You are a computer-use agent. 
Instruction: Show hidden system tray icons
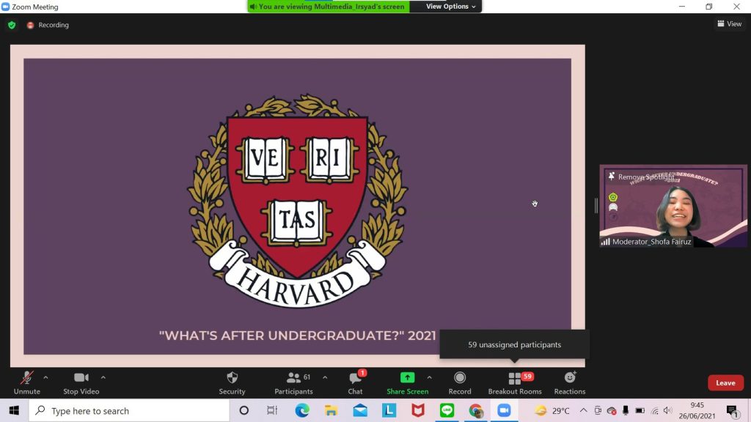583,410
